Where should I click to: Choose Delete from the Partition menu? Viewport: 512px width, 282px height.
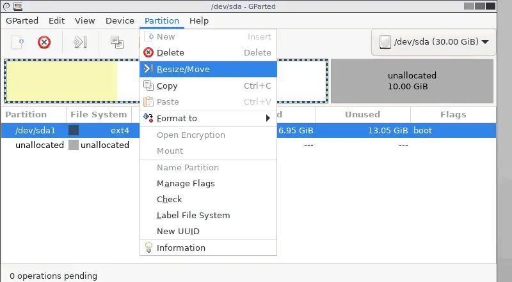[209, 52]
